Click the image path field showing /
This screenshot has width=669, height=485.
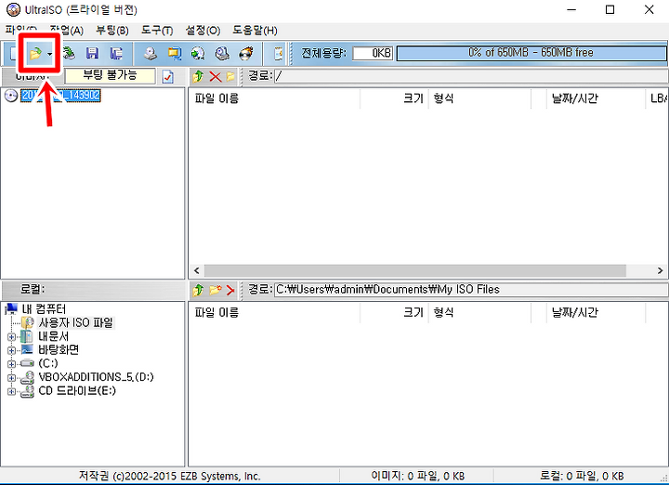point(471,76)
